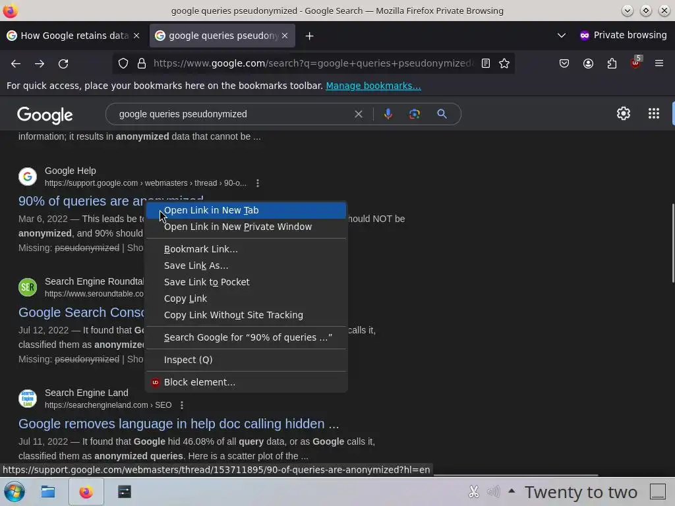
Task: Switch to Firefox taskbar button
Action: click(x=86, y=492)
